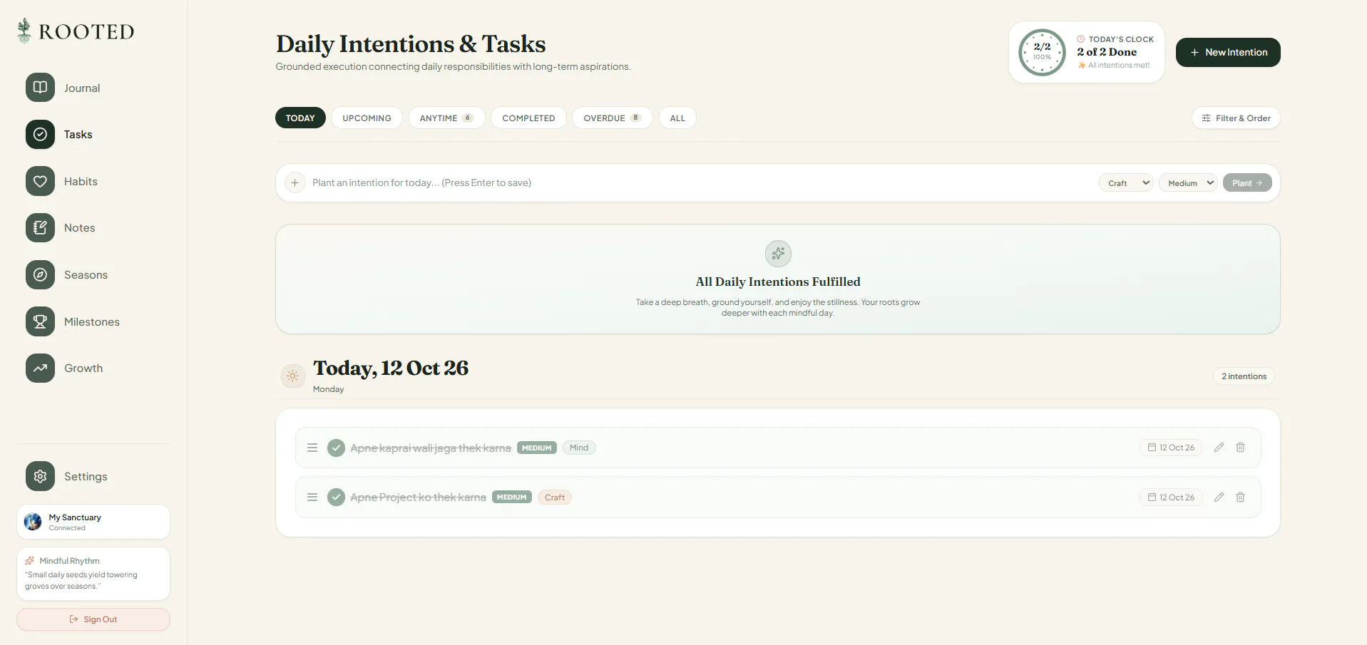Click the Tasks checkmark icon in sidebar
This screenshot has height=645, width=1367.
click(x=40, y=134)
